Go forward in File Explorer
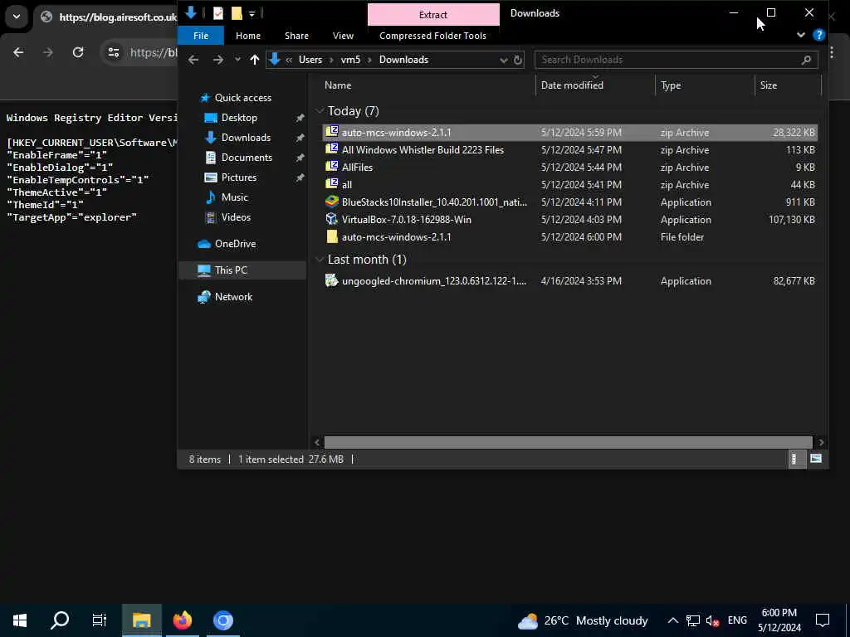This screenshot has height=637, width=850. point(218,60)
